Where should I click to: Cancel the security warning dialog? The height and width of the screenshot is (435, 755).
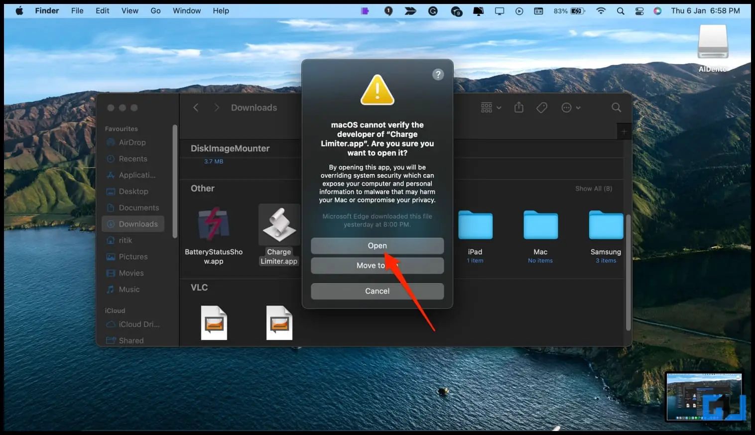tap(377, 291)
